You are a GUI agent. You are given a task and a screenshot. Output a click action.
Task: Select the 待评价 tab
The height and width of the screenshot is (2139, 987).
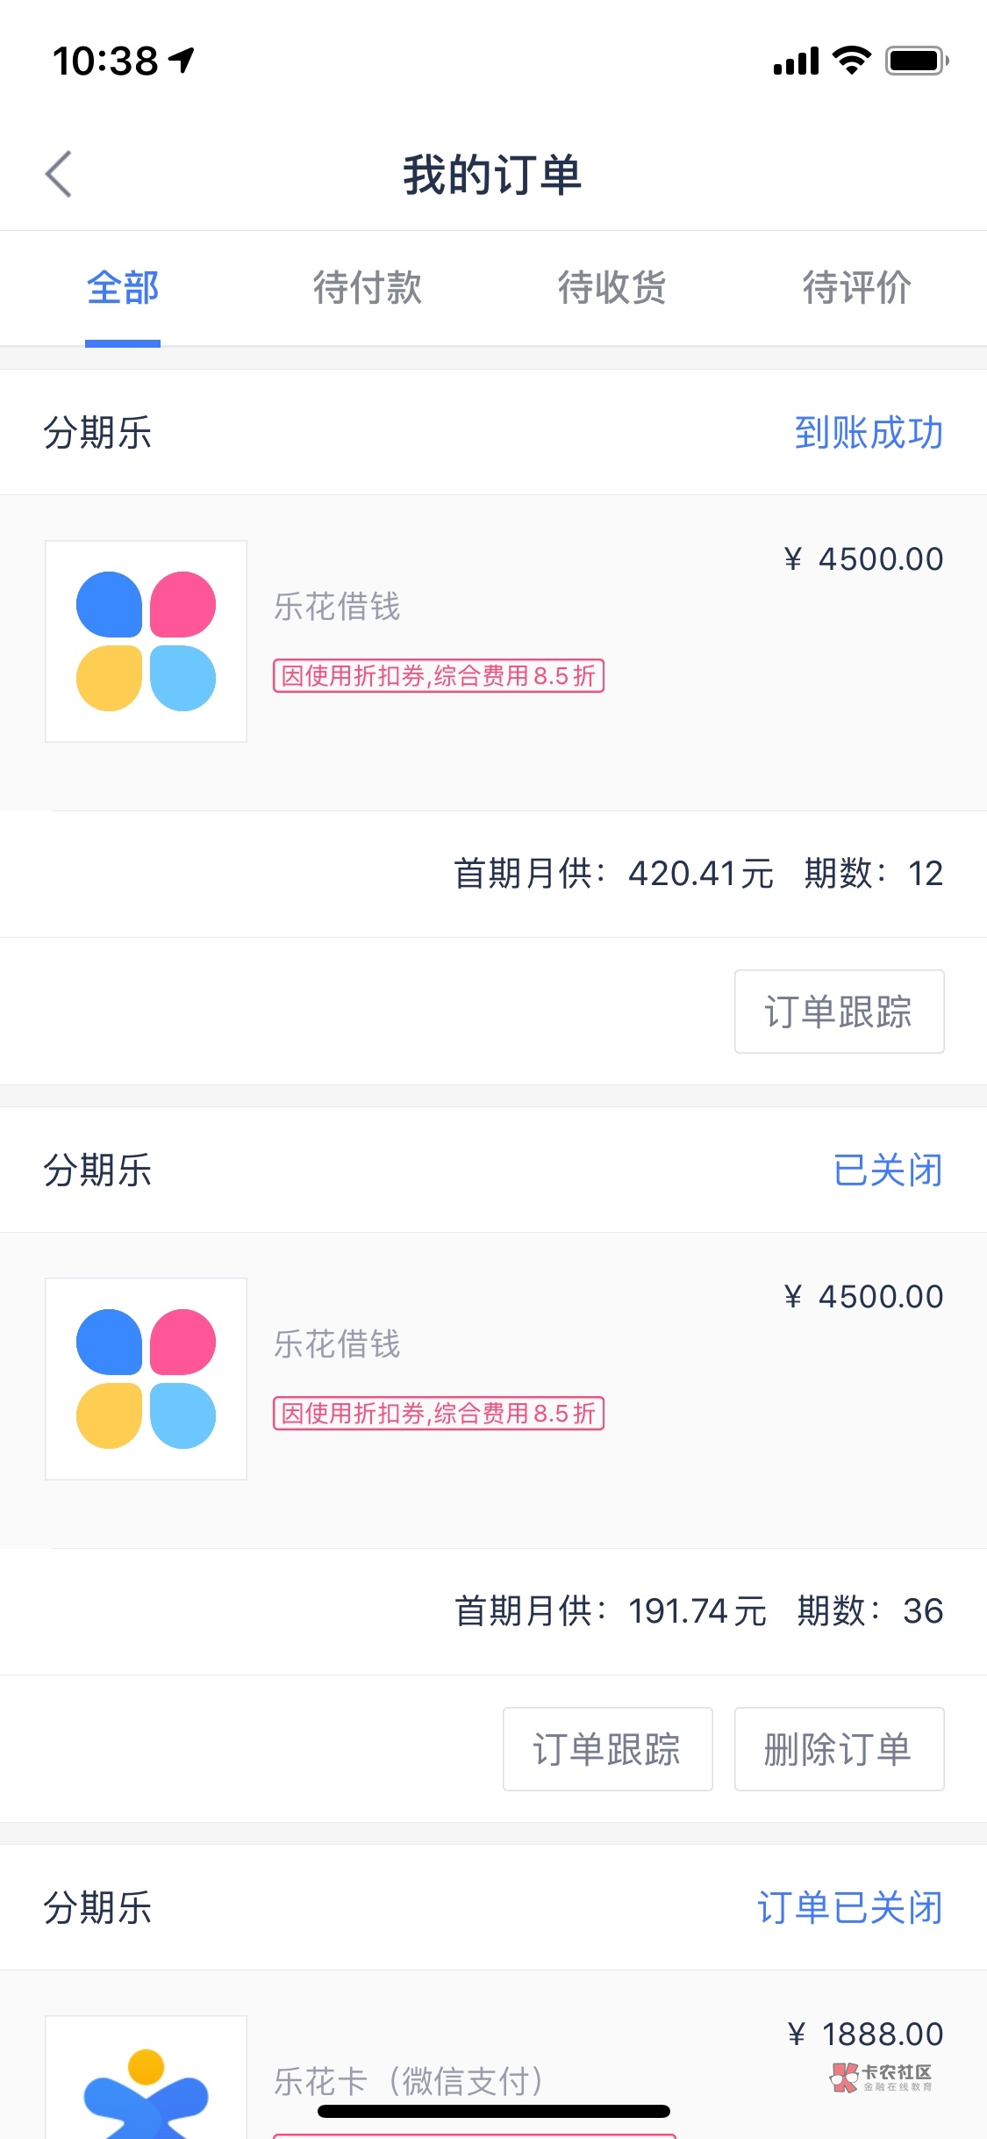[x=857, y=288]
